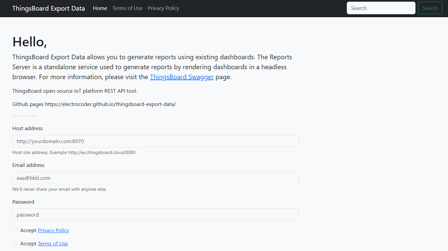Click inside the Search box
The width and height of the screenshot is (448, 251).
[381, 8]
